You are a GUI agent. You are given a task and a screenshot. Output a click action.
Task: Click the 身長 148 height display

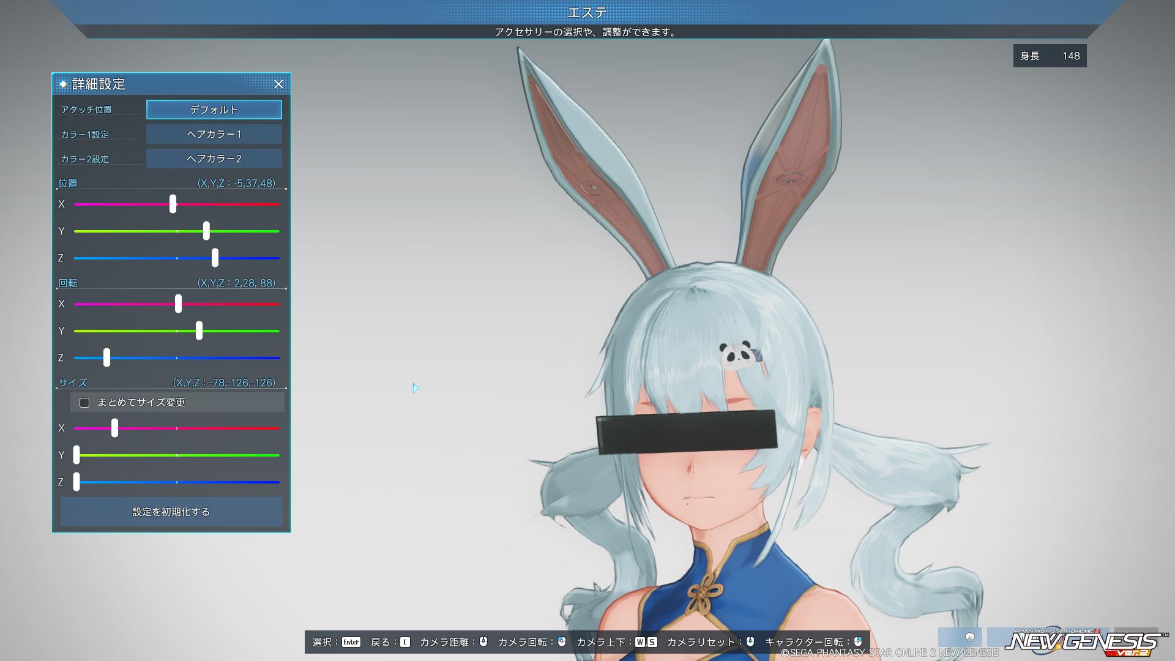1050,56
